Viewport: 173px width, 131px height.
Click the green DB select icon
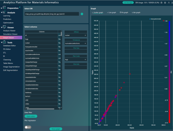[x=82, y=14]
